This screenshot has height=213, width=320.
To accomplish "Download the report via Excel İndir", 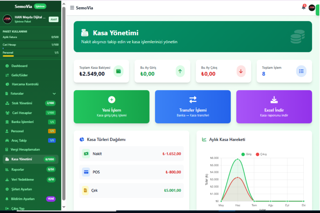I will tap(274, 106).
